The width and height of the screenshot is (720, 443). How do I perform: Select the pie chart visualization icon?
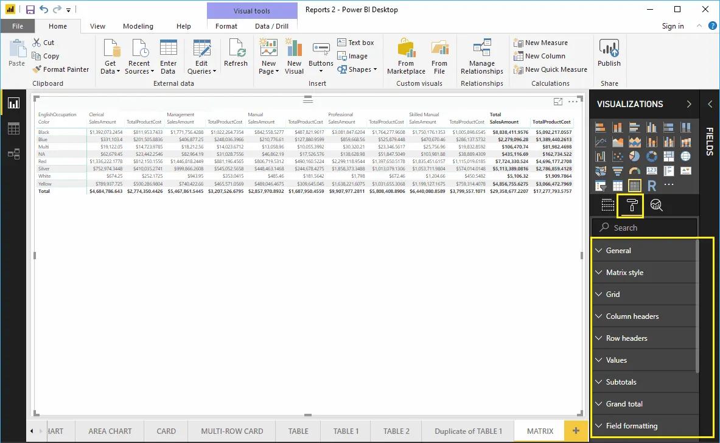(x=635, y=156)
